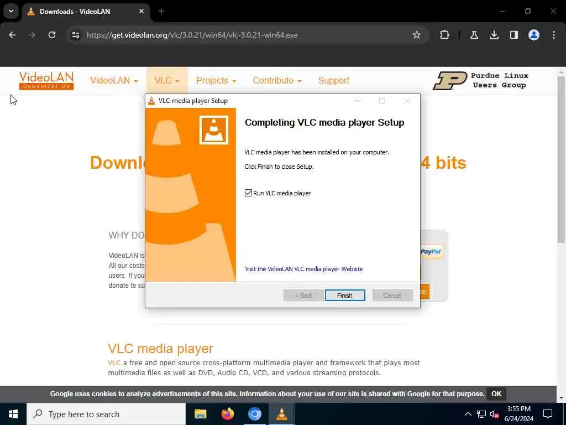This screenshot has height=425, width=566.
Task: Click the VLC media player heading
Action: 161,349
